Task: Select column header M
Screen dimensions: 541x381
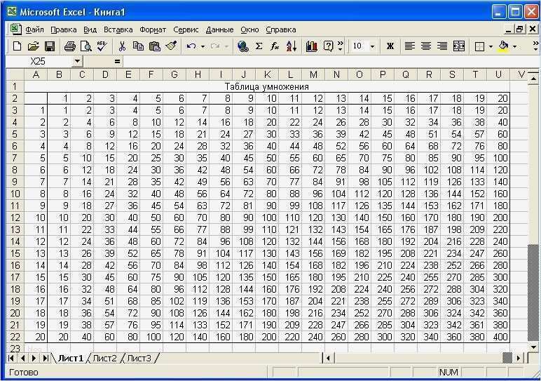Action: click(313, 74)
